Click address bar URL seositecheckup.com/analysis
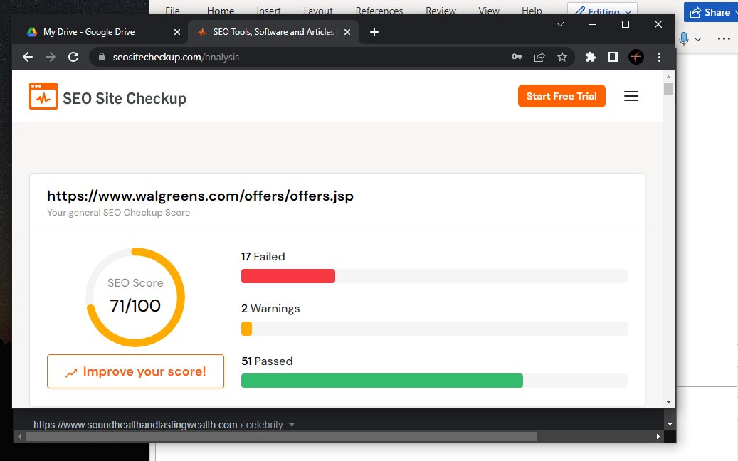Image resolution: width=738 pixels, height=461 pixels. pos(176,57)
